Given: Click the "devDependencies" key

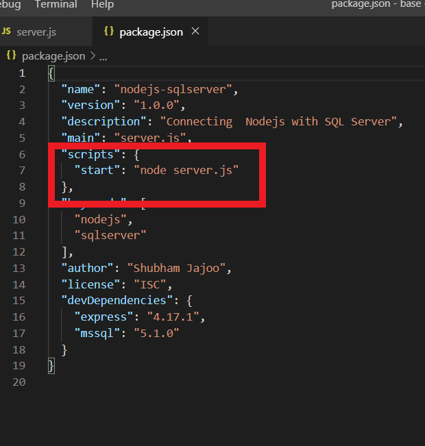Looking at the screenshot, I should click(x=117, y=301).
